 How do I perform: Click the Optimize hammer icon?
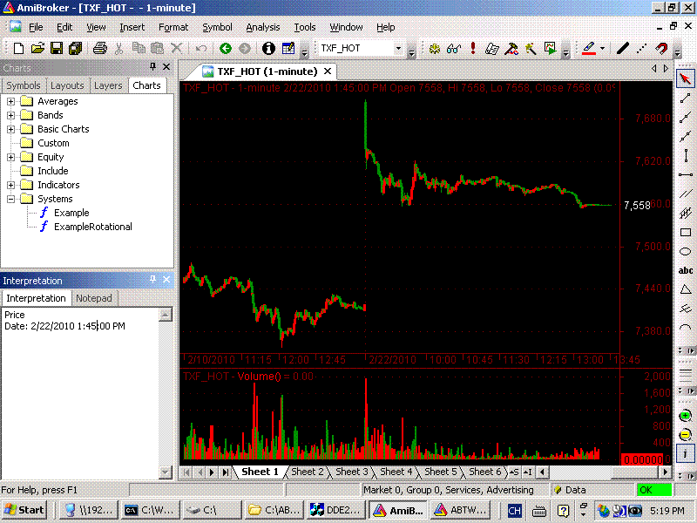point(511,48)
